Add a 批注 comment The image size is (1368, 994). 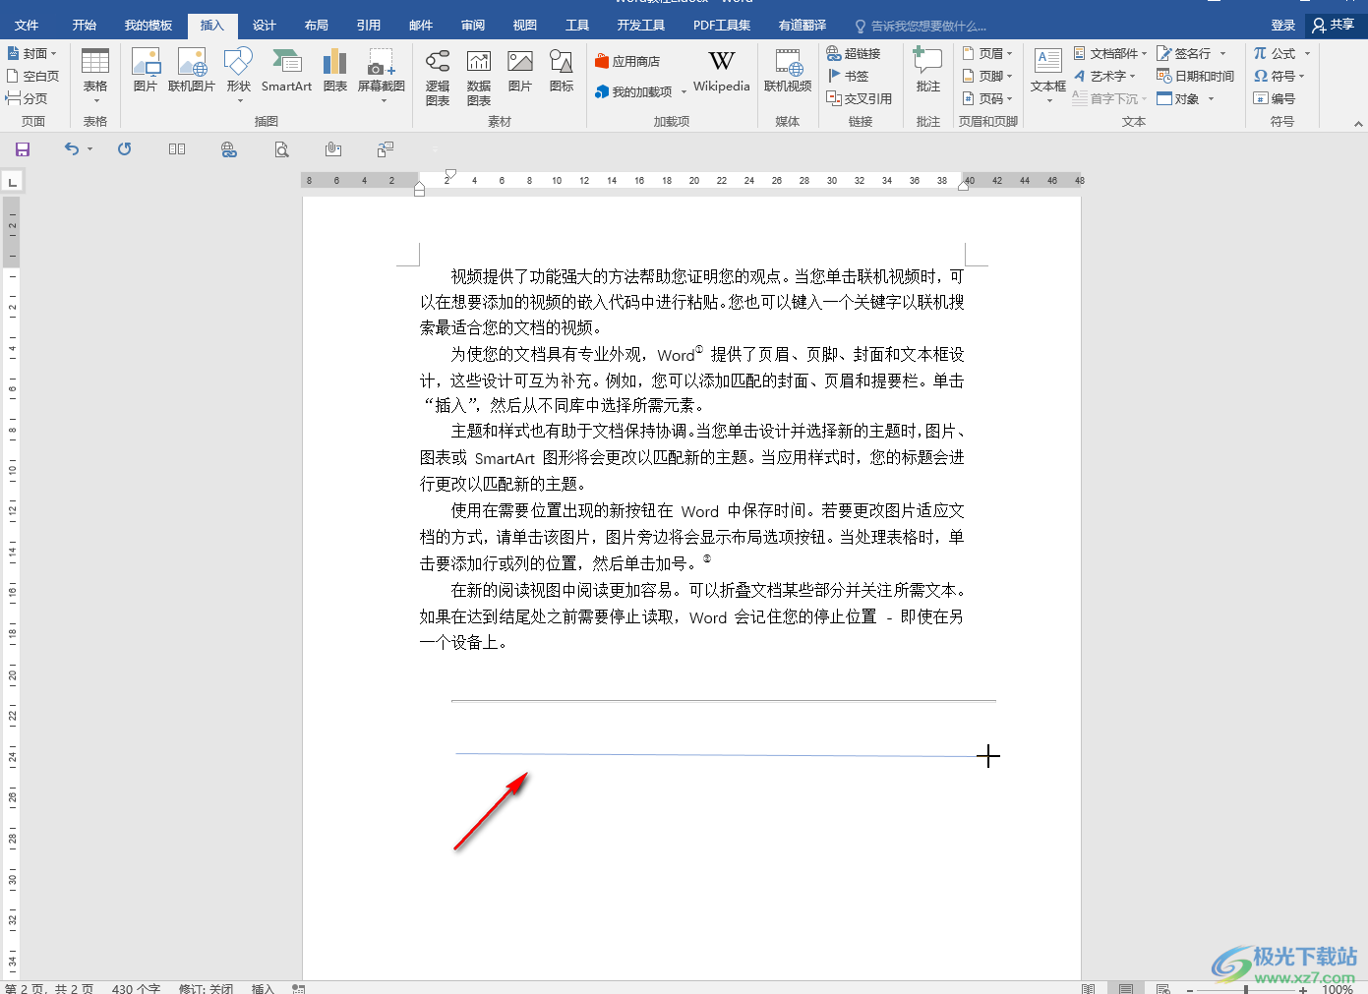click(927, 71)
